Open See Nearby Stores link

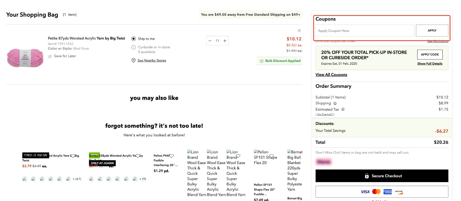[152, 60]
